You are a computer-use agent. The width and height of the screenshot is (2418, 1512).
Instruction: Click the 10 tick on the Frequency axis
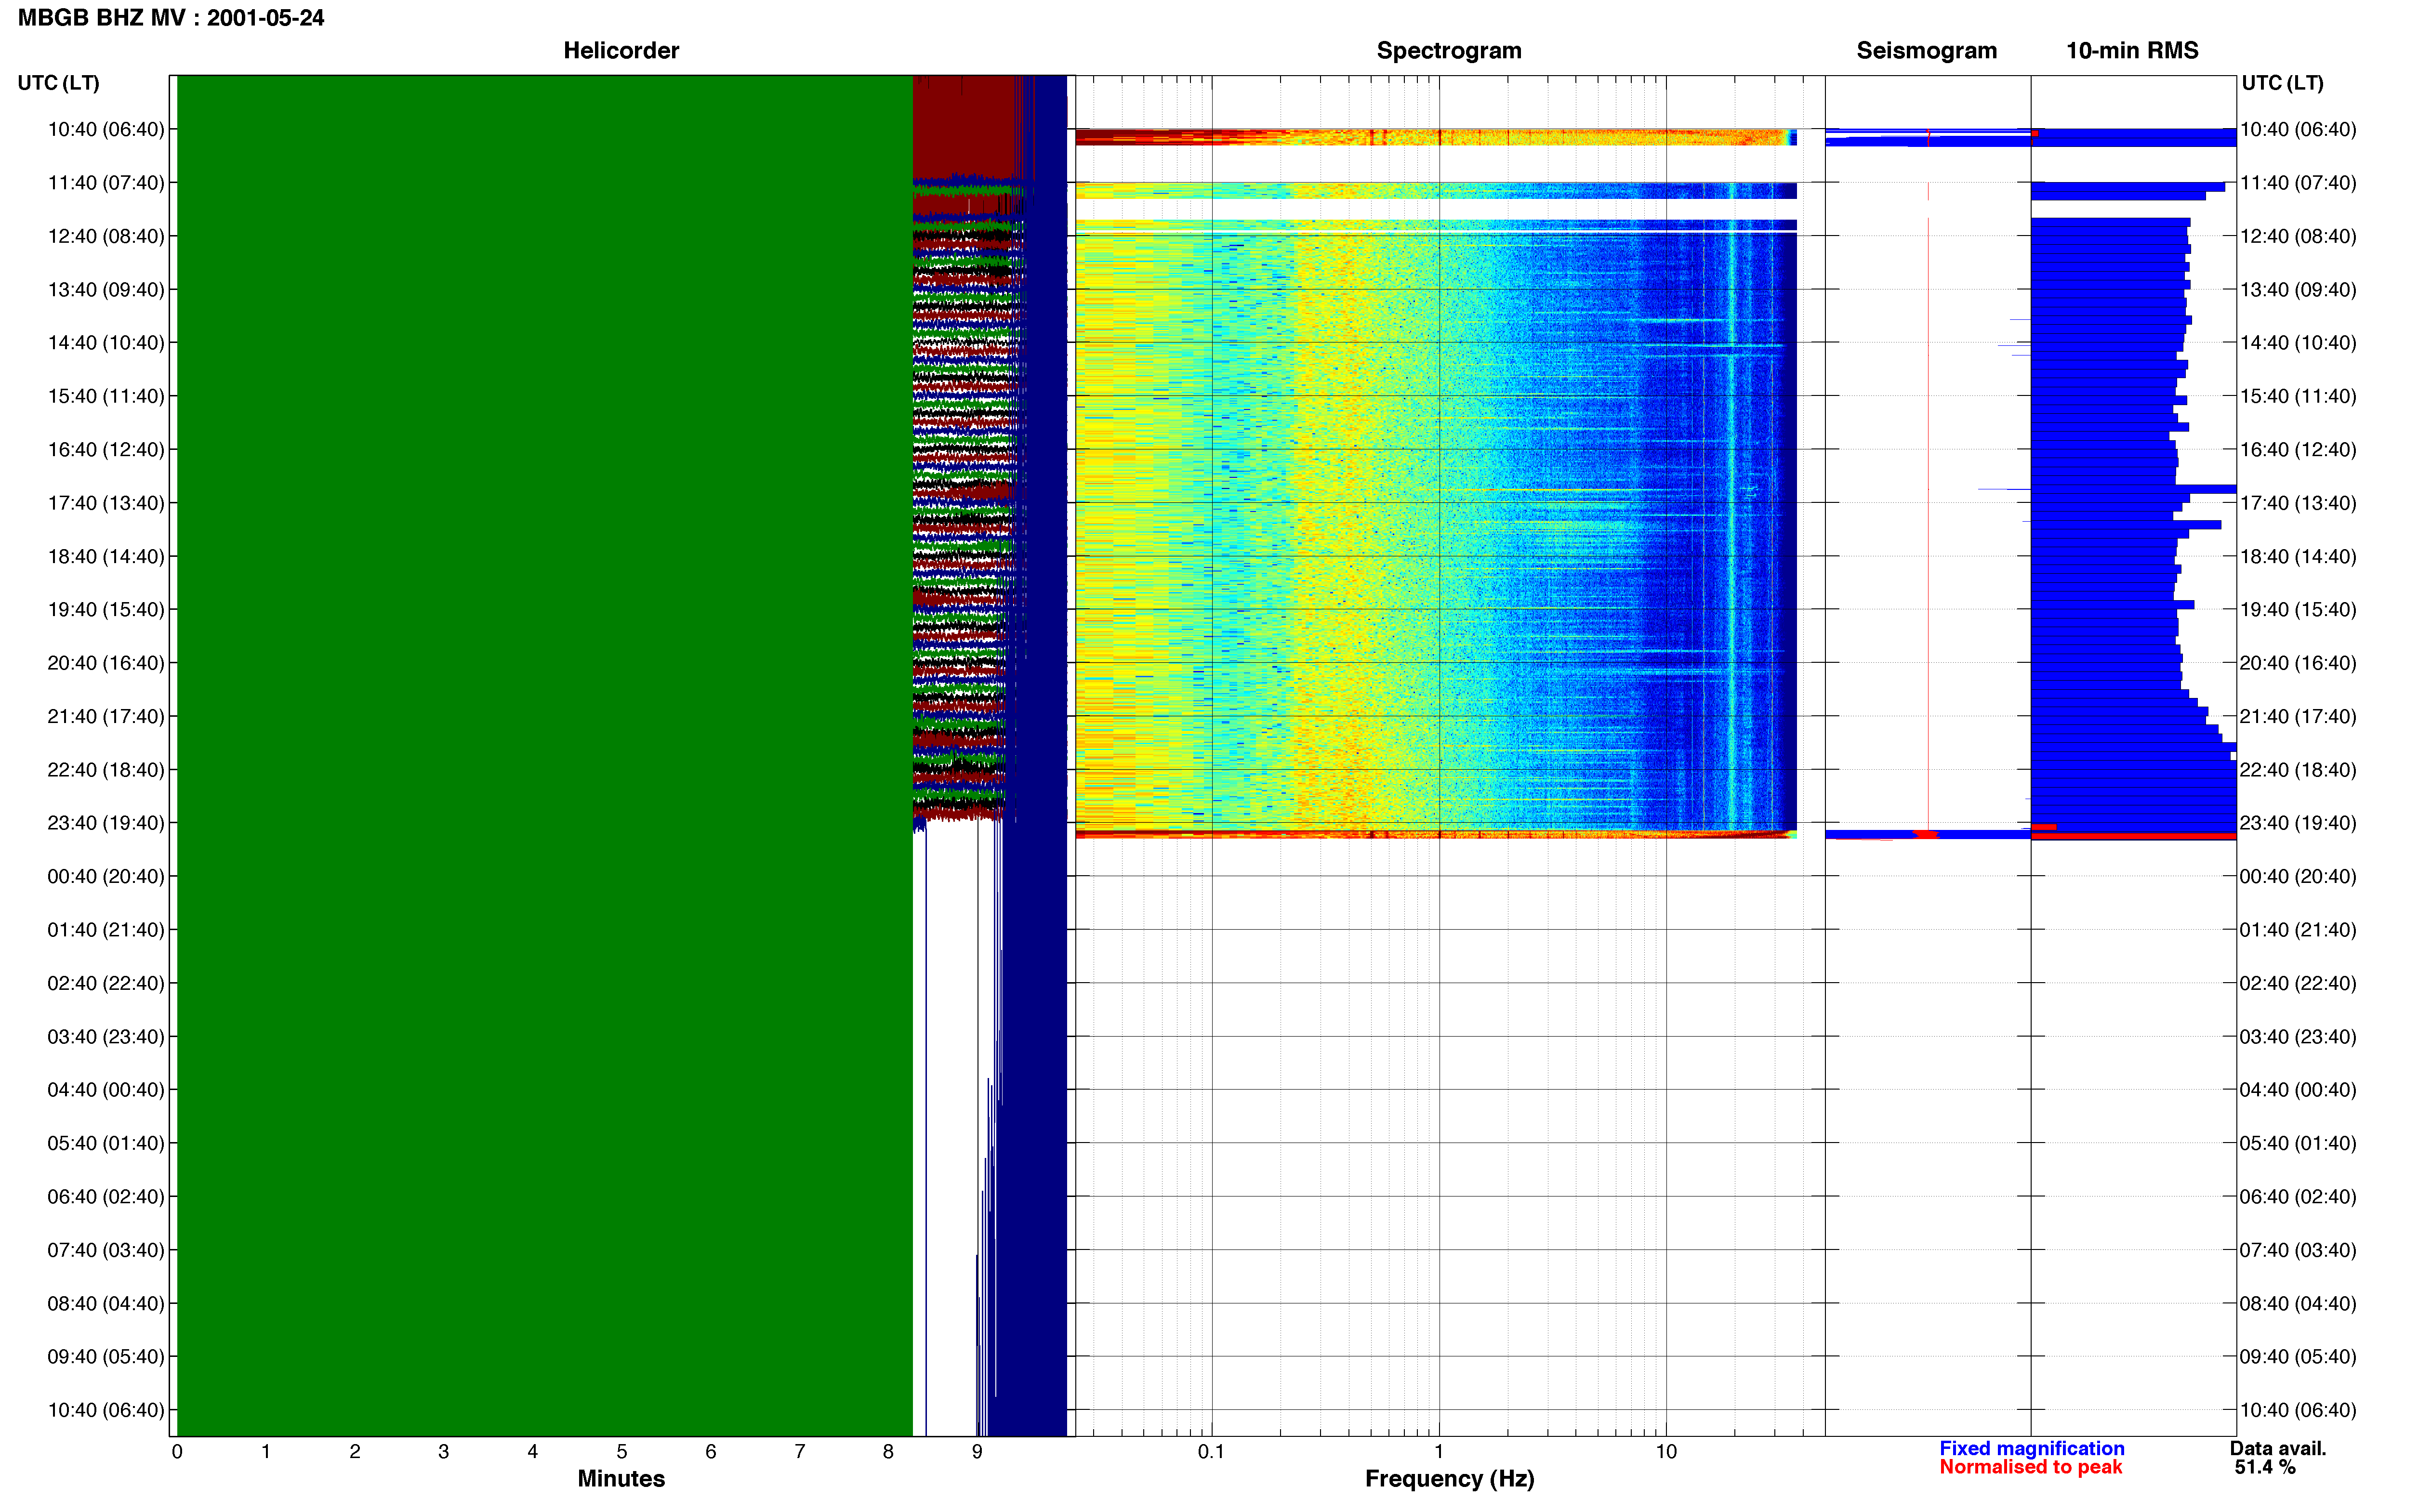(x=1666, y=1451)
